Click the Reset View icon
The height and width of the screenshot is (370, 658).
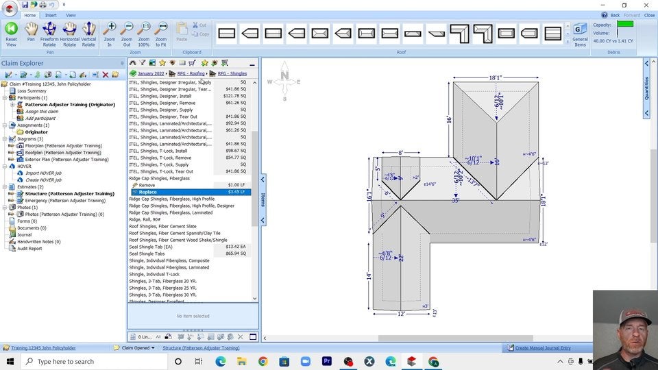click(x=11, y=29)
